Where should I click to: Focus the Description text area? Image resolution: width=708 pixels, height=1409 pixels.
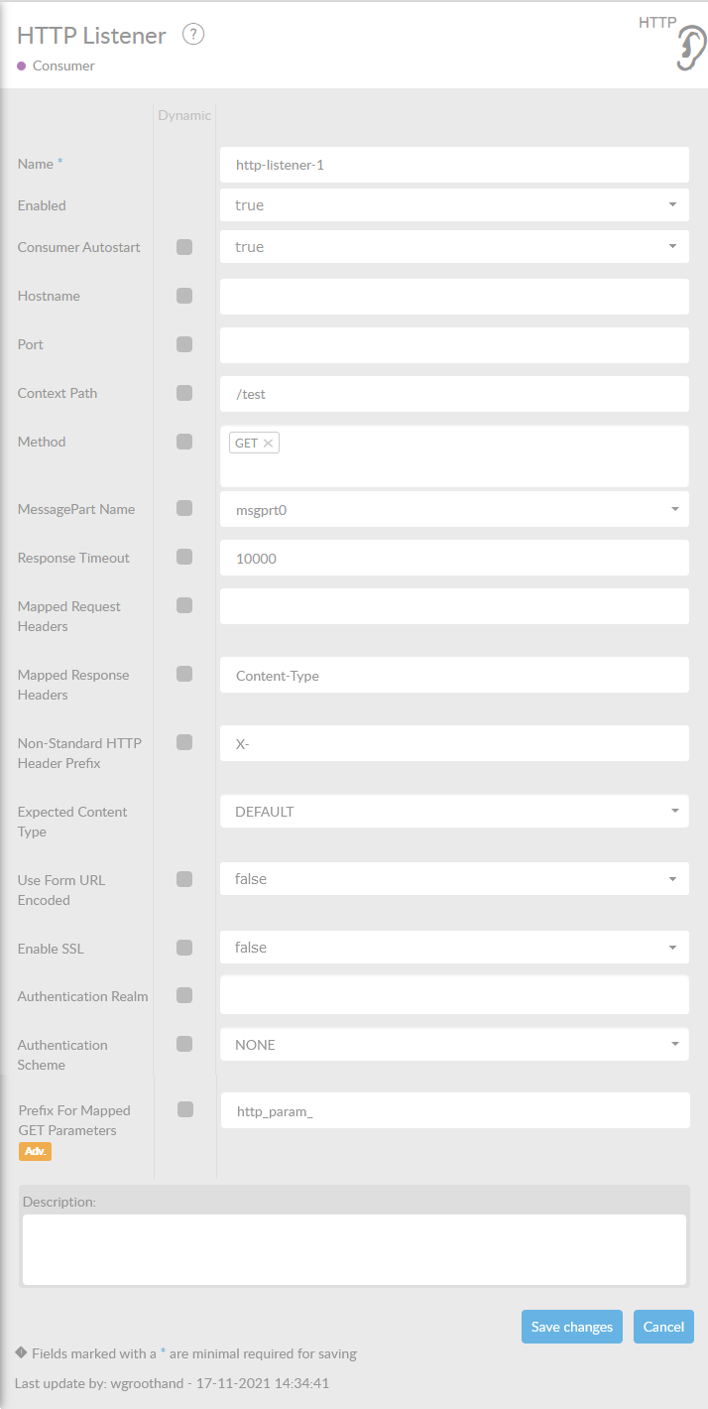pyautogui.click(x=354, y=1249)
